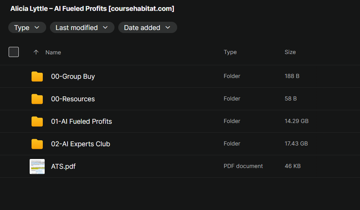Select the 00-Resources file name
Image resolution: width=360 pixels, height=210 pixels.
point(73,99)
